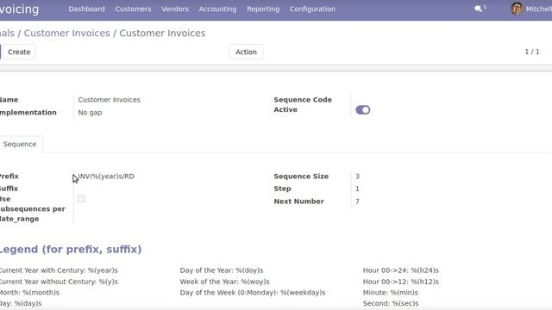Click the Step value 1
Screen dimensions: 552x310
pyautogui.click(x=357, y=189)
